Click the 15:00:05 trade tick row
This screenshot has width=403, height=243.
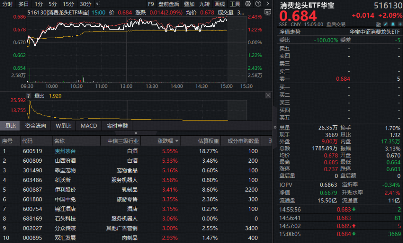click(340, 234)
